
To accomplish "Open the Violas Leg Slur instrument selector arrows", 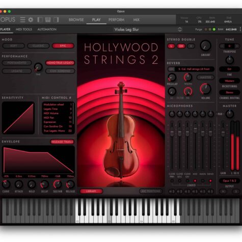I will pyautogui.click(x=180, y=30).
